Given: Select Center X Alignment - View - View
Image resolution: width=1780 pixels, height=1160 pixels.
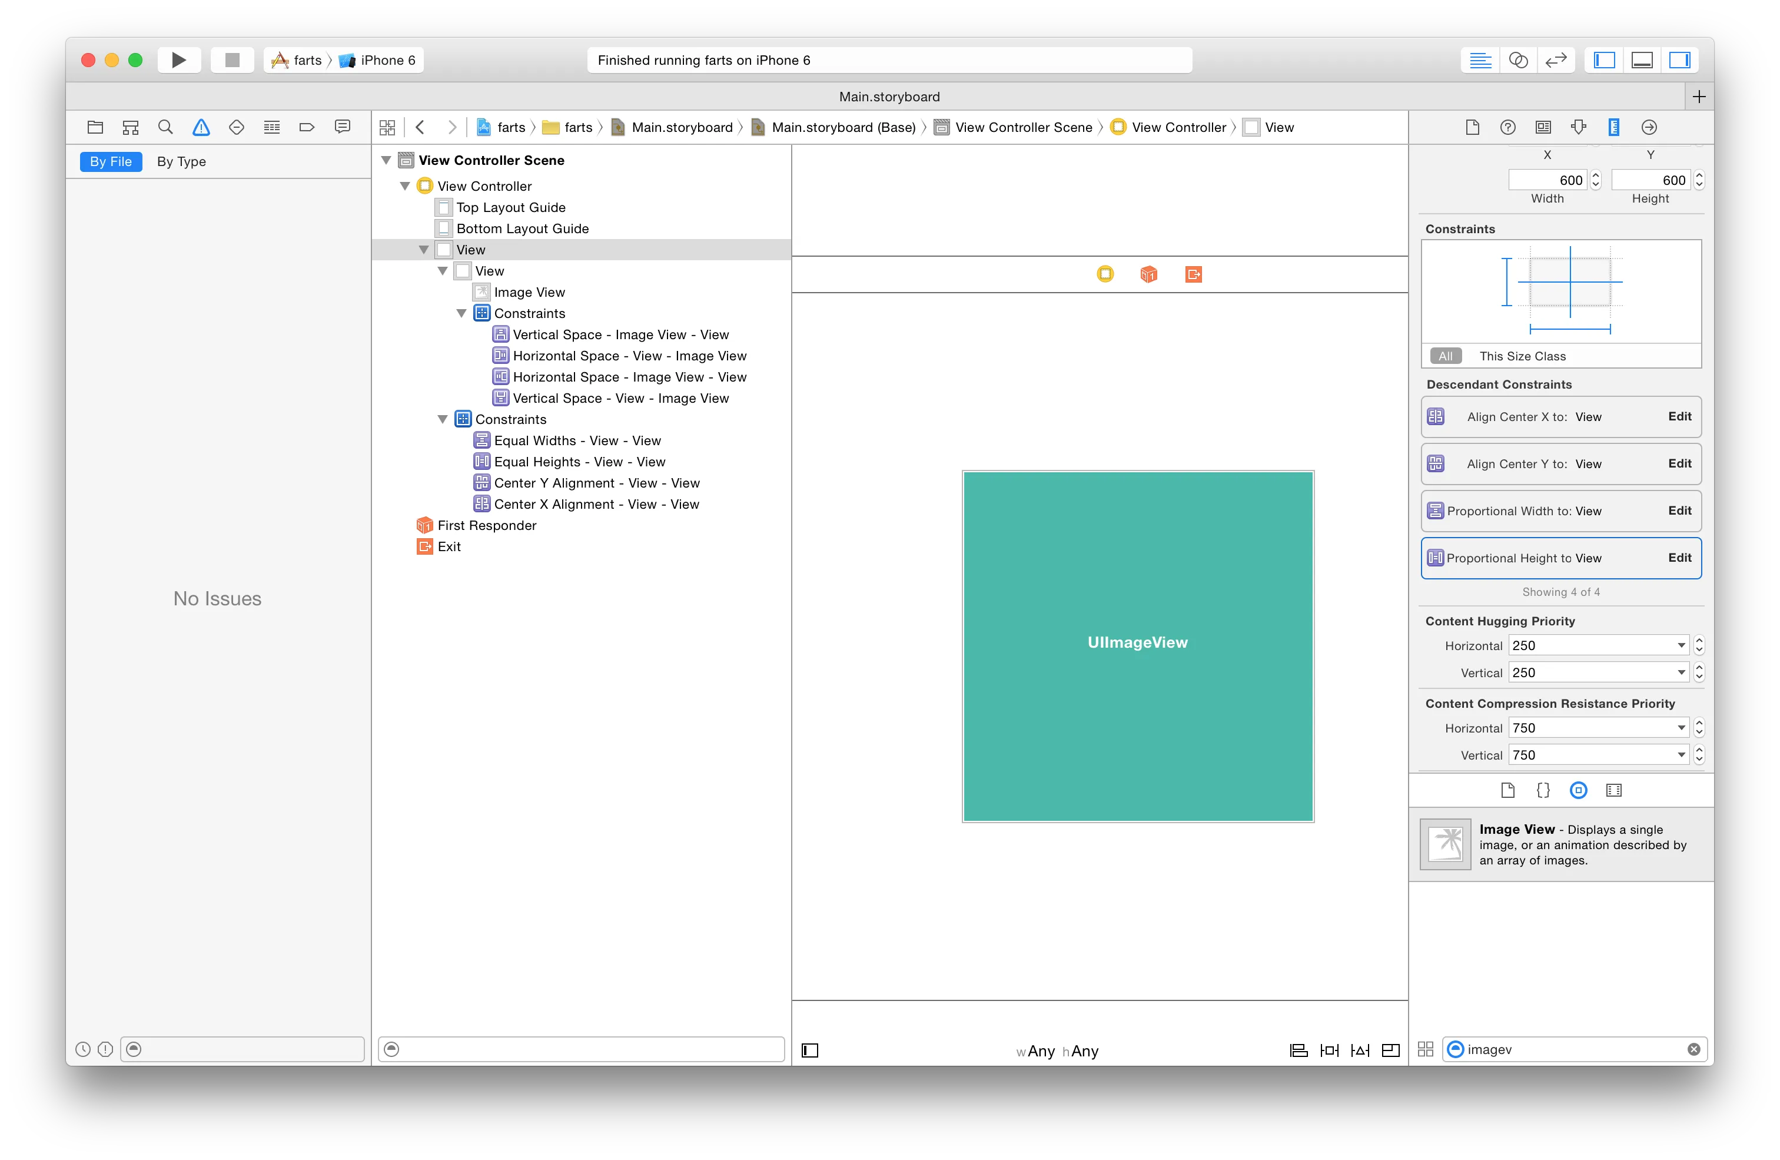Looking at the screenshot, I should [597, 505].
